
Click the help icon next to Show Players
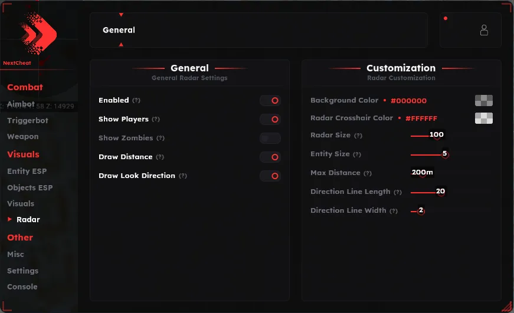click(156, 119)
